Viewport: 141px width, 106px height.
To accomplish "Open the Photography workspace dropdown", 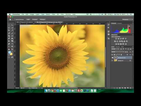I will 128,19.
